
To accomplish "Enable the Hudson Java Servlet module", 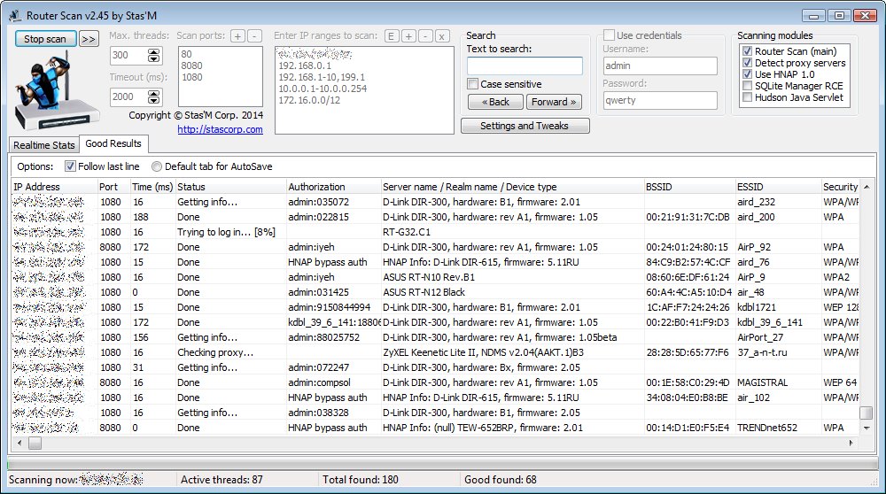I will point(747,97).
